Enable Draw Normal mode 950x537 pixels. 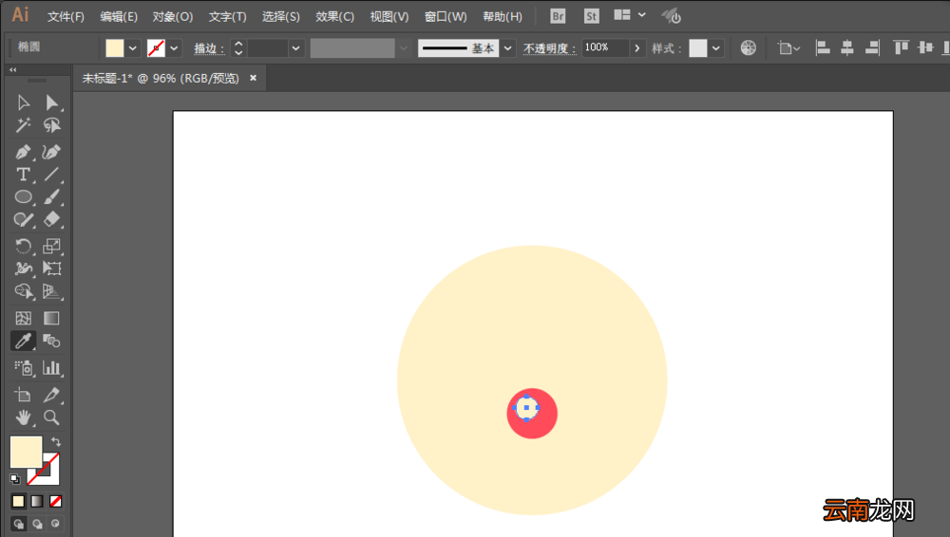pyautogui.click(x=18, y=524)
